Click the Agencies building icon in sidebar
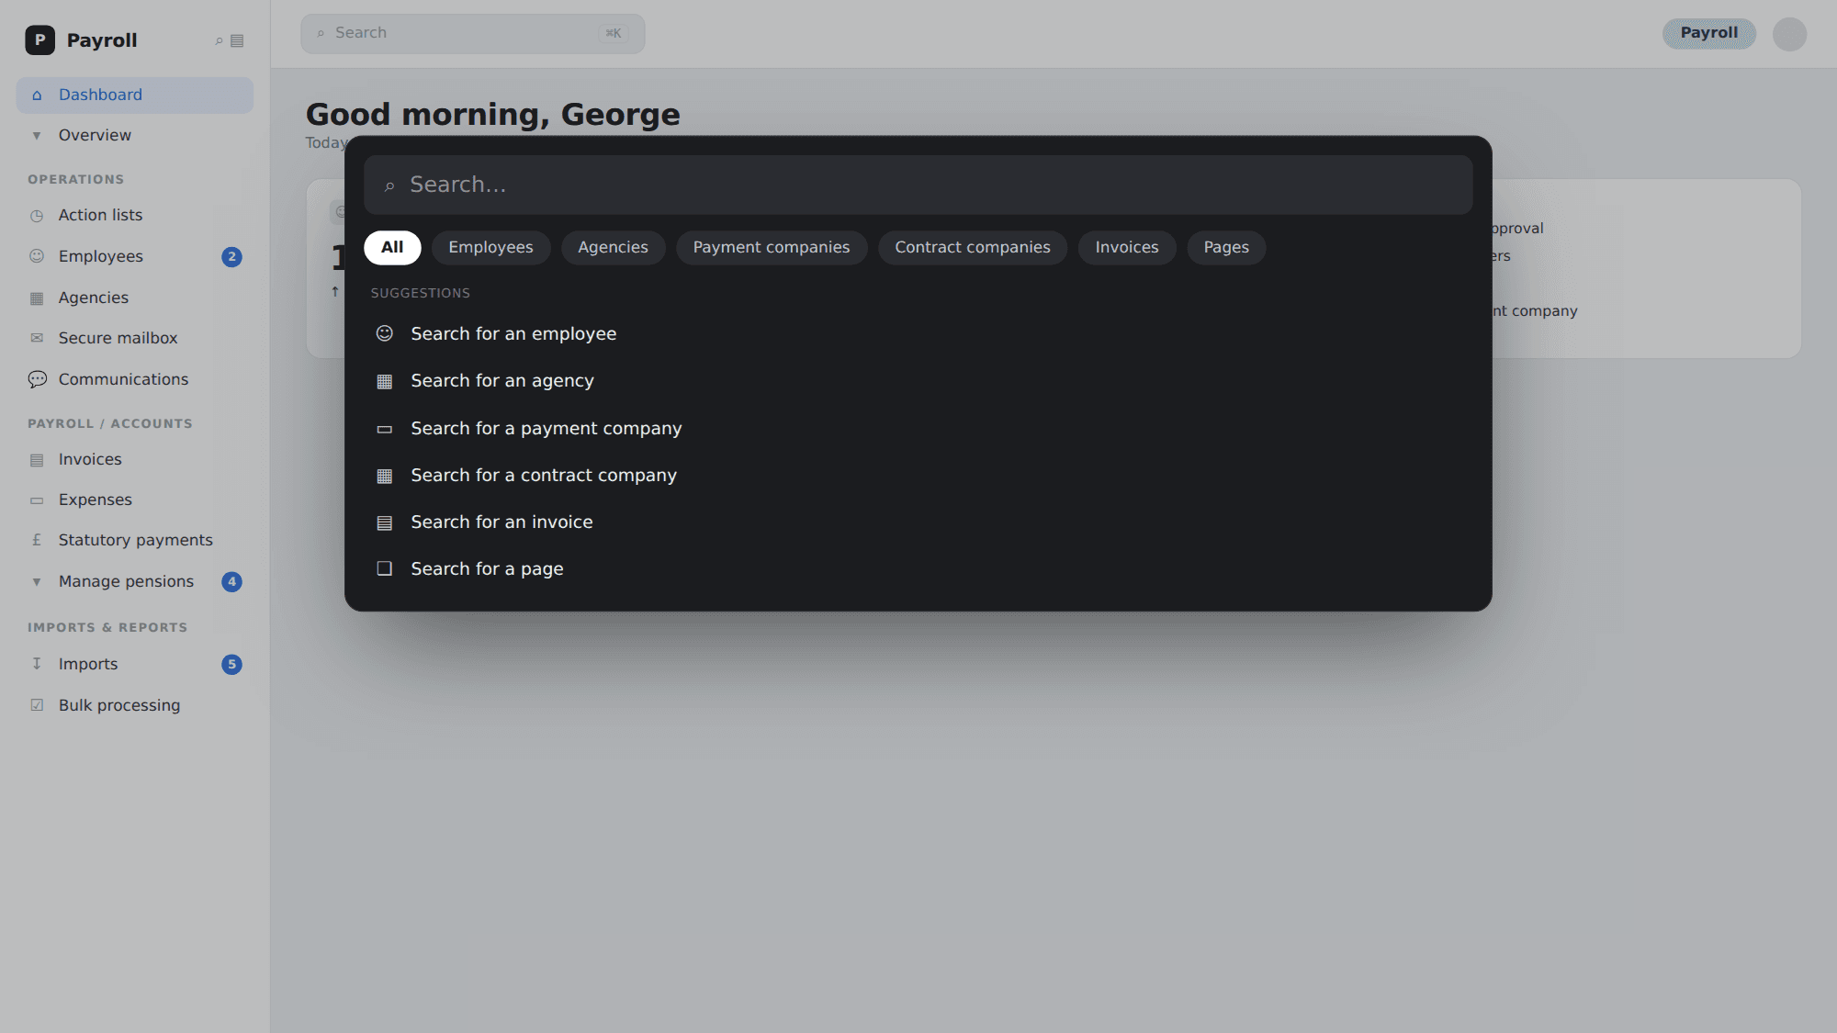The height and width of the screenshot is (1033, 1837). 37,298
